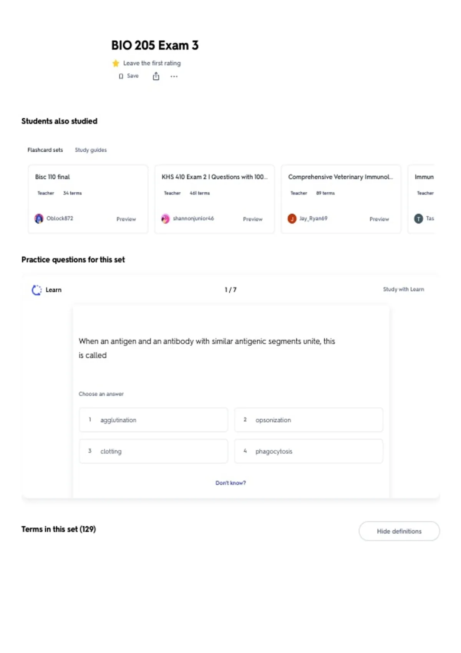Open the Study with Learn link

(403, 289)
